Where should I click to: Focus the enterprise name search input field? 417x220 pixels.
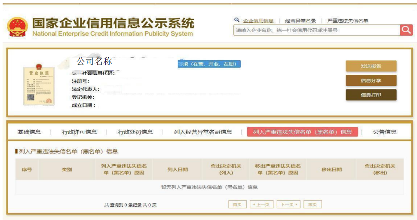coord(316,30)
